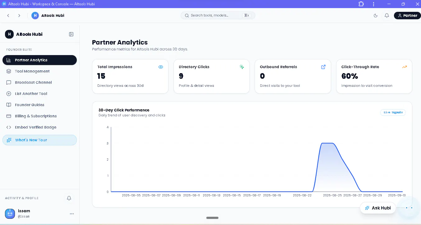
Task: Click the green cursor icon on Directory Clicks
Action: (x=242, y=67)
